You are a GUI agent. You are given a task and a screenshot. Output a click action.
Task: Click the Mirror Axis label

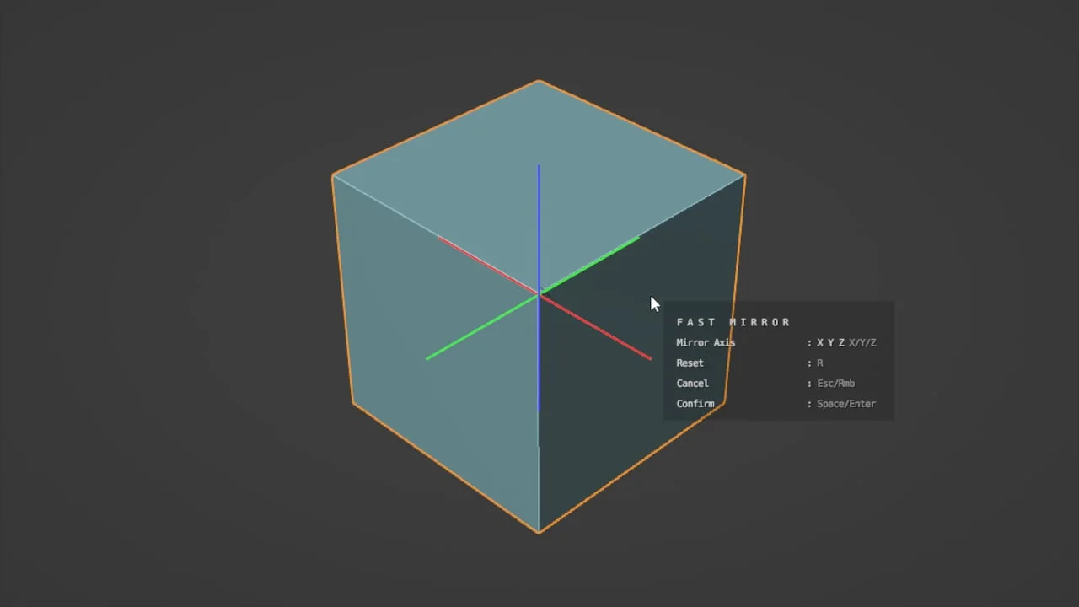[706, 342]
